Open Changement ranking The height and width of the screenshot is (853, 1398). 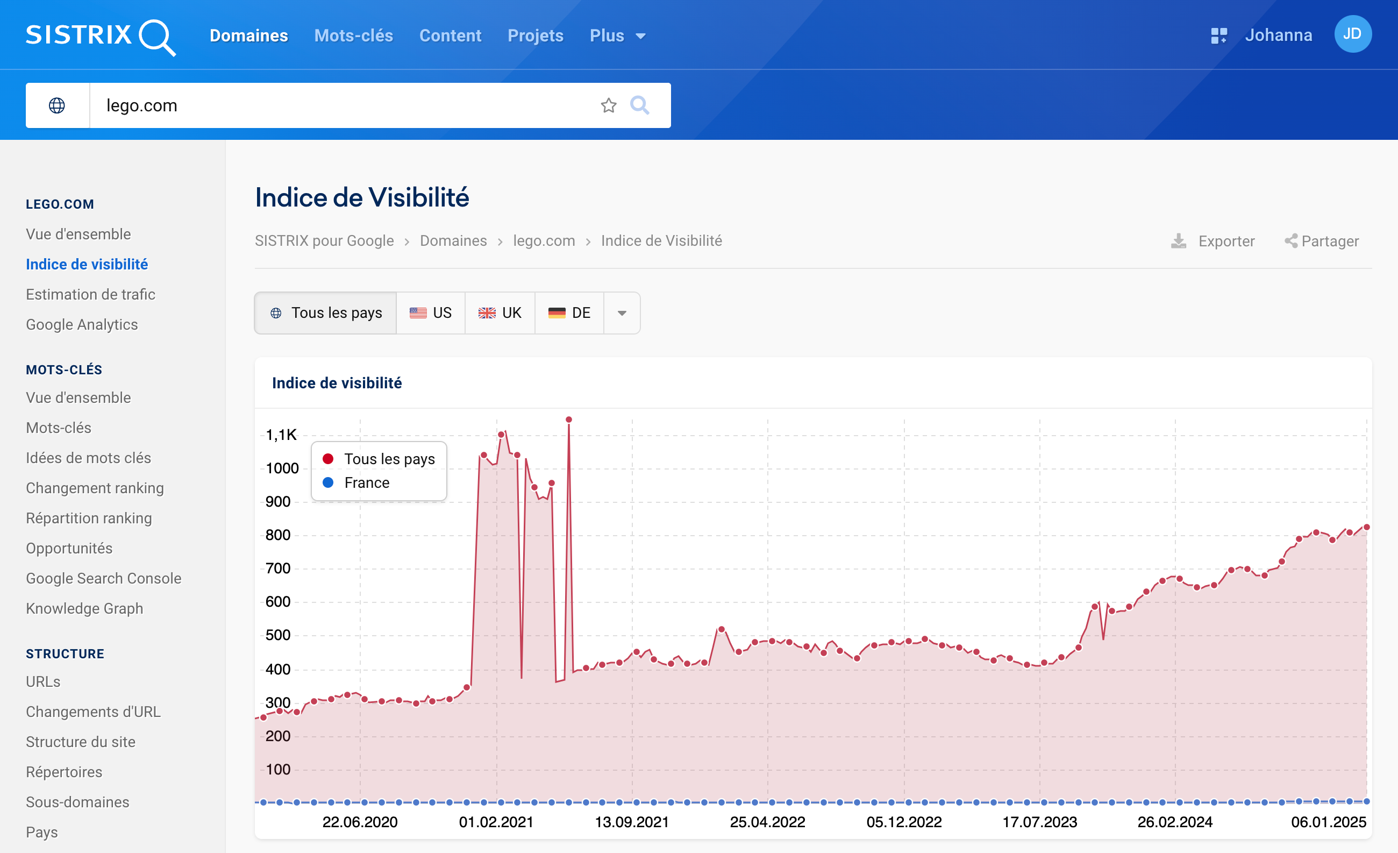[95, 488]
